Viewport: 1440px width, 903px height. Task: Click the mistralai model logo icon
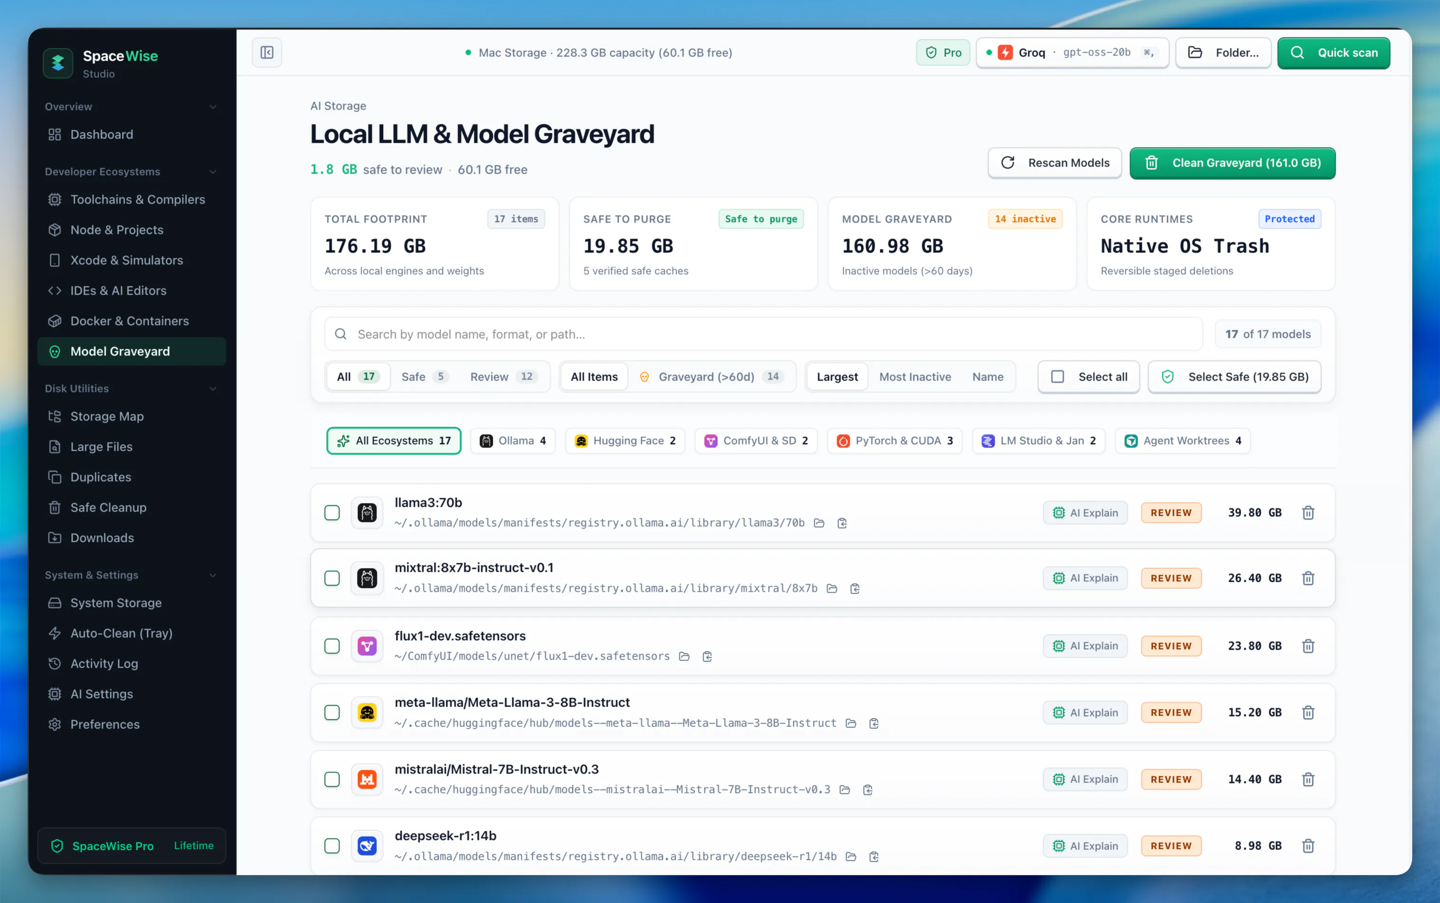[x=367, y=779]
